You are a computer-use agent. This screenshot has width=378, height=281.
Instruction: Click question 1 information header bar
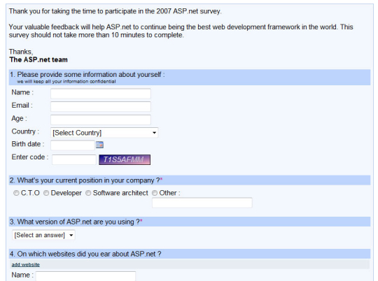click(x=190, y=78)
